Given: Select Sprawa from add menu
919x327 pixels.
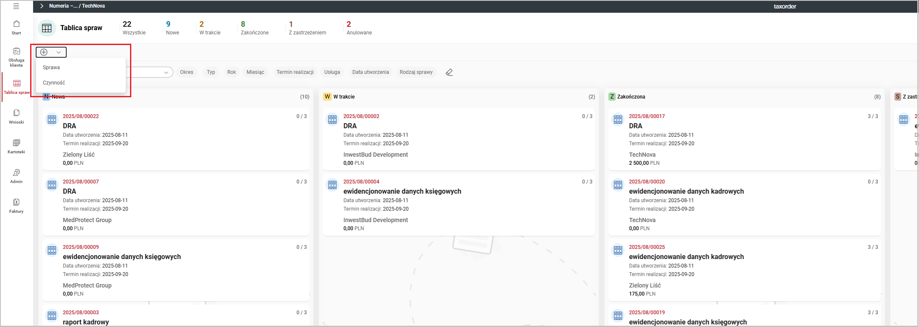Looking at the screenshot, I should [51, 68].
